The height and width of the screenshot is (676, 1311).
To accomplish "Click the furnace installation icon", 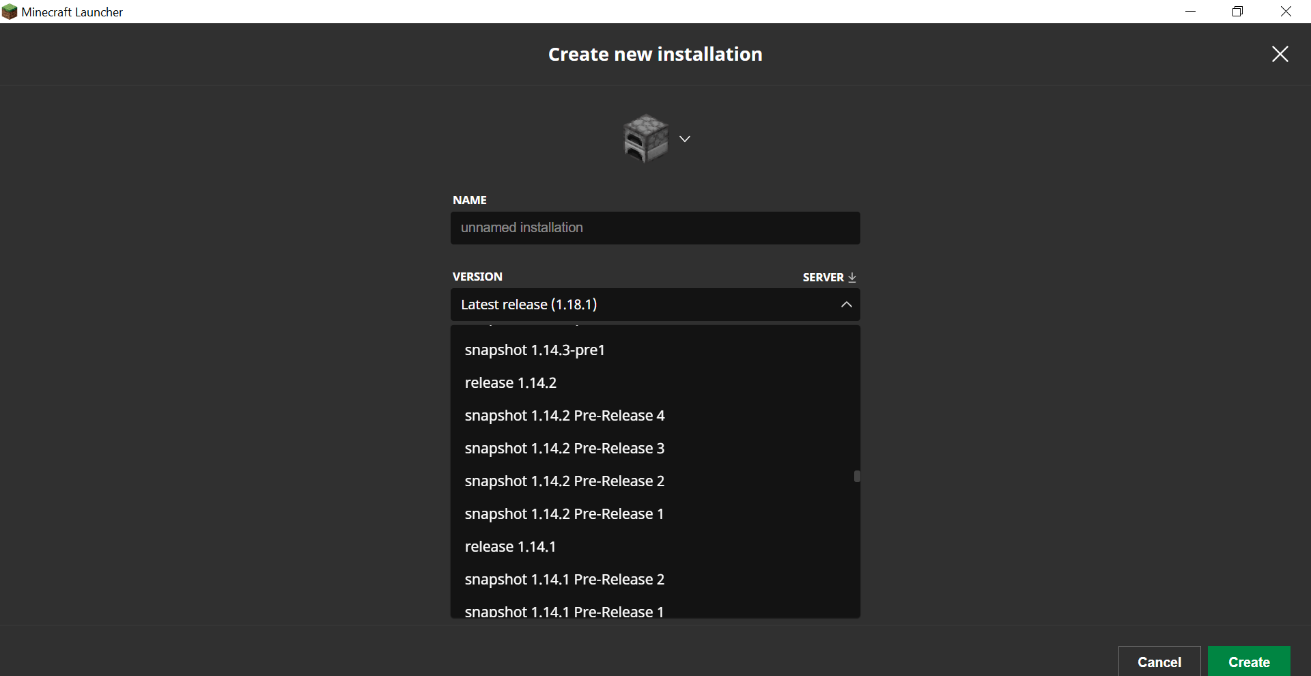I will pos(645,138).
